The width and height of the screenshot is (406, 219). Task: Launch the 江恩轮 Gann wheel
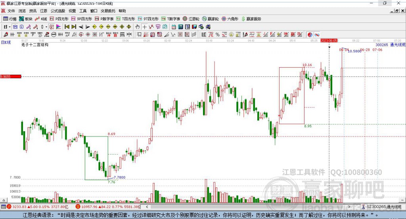pos(191,19)
